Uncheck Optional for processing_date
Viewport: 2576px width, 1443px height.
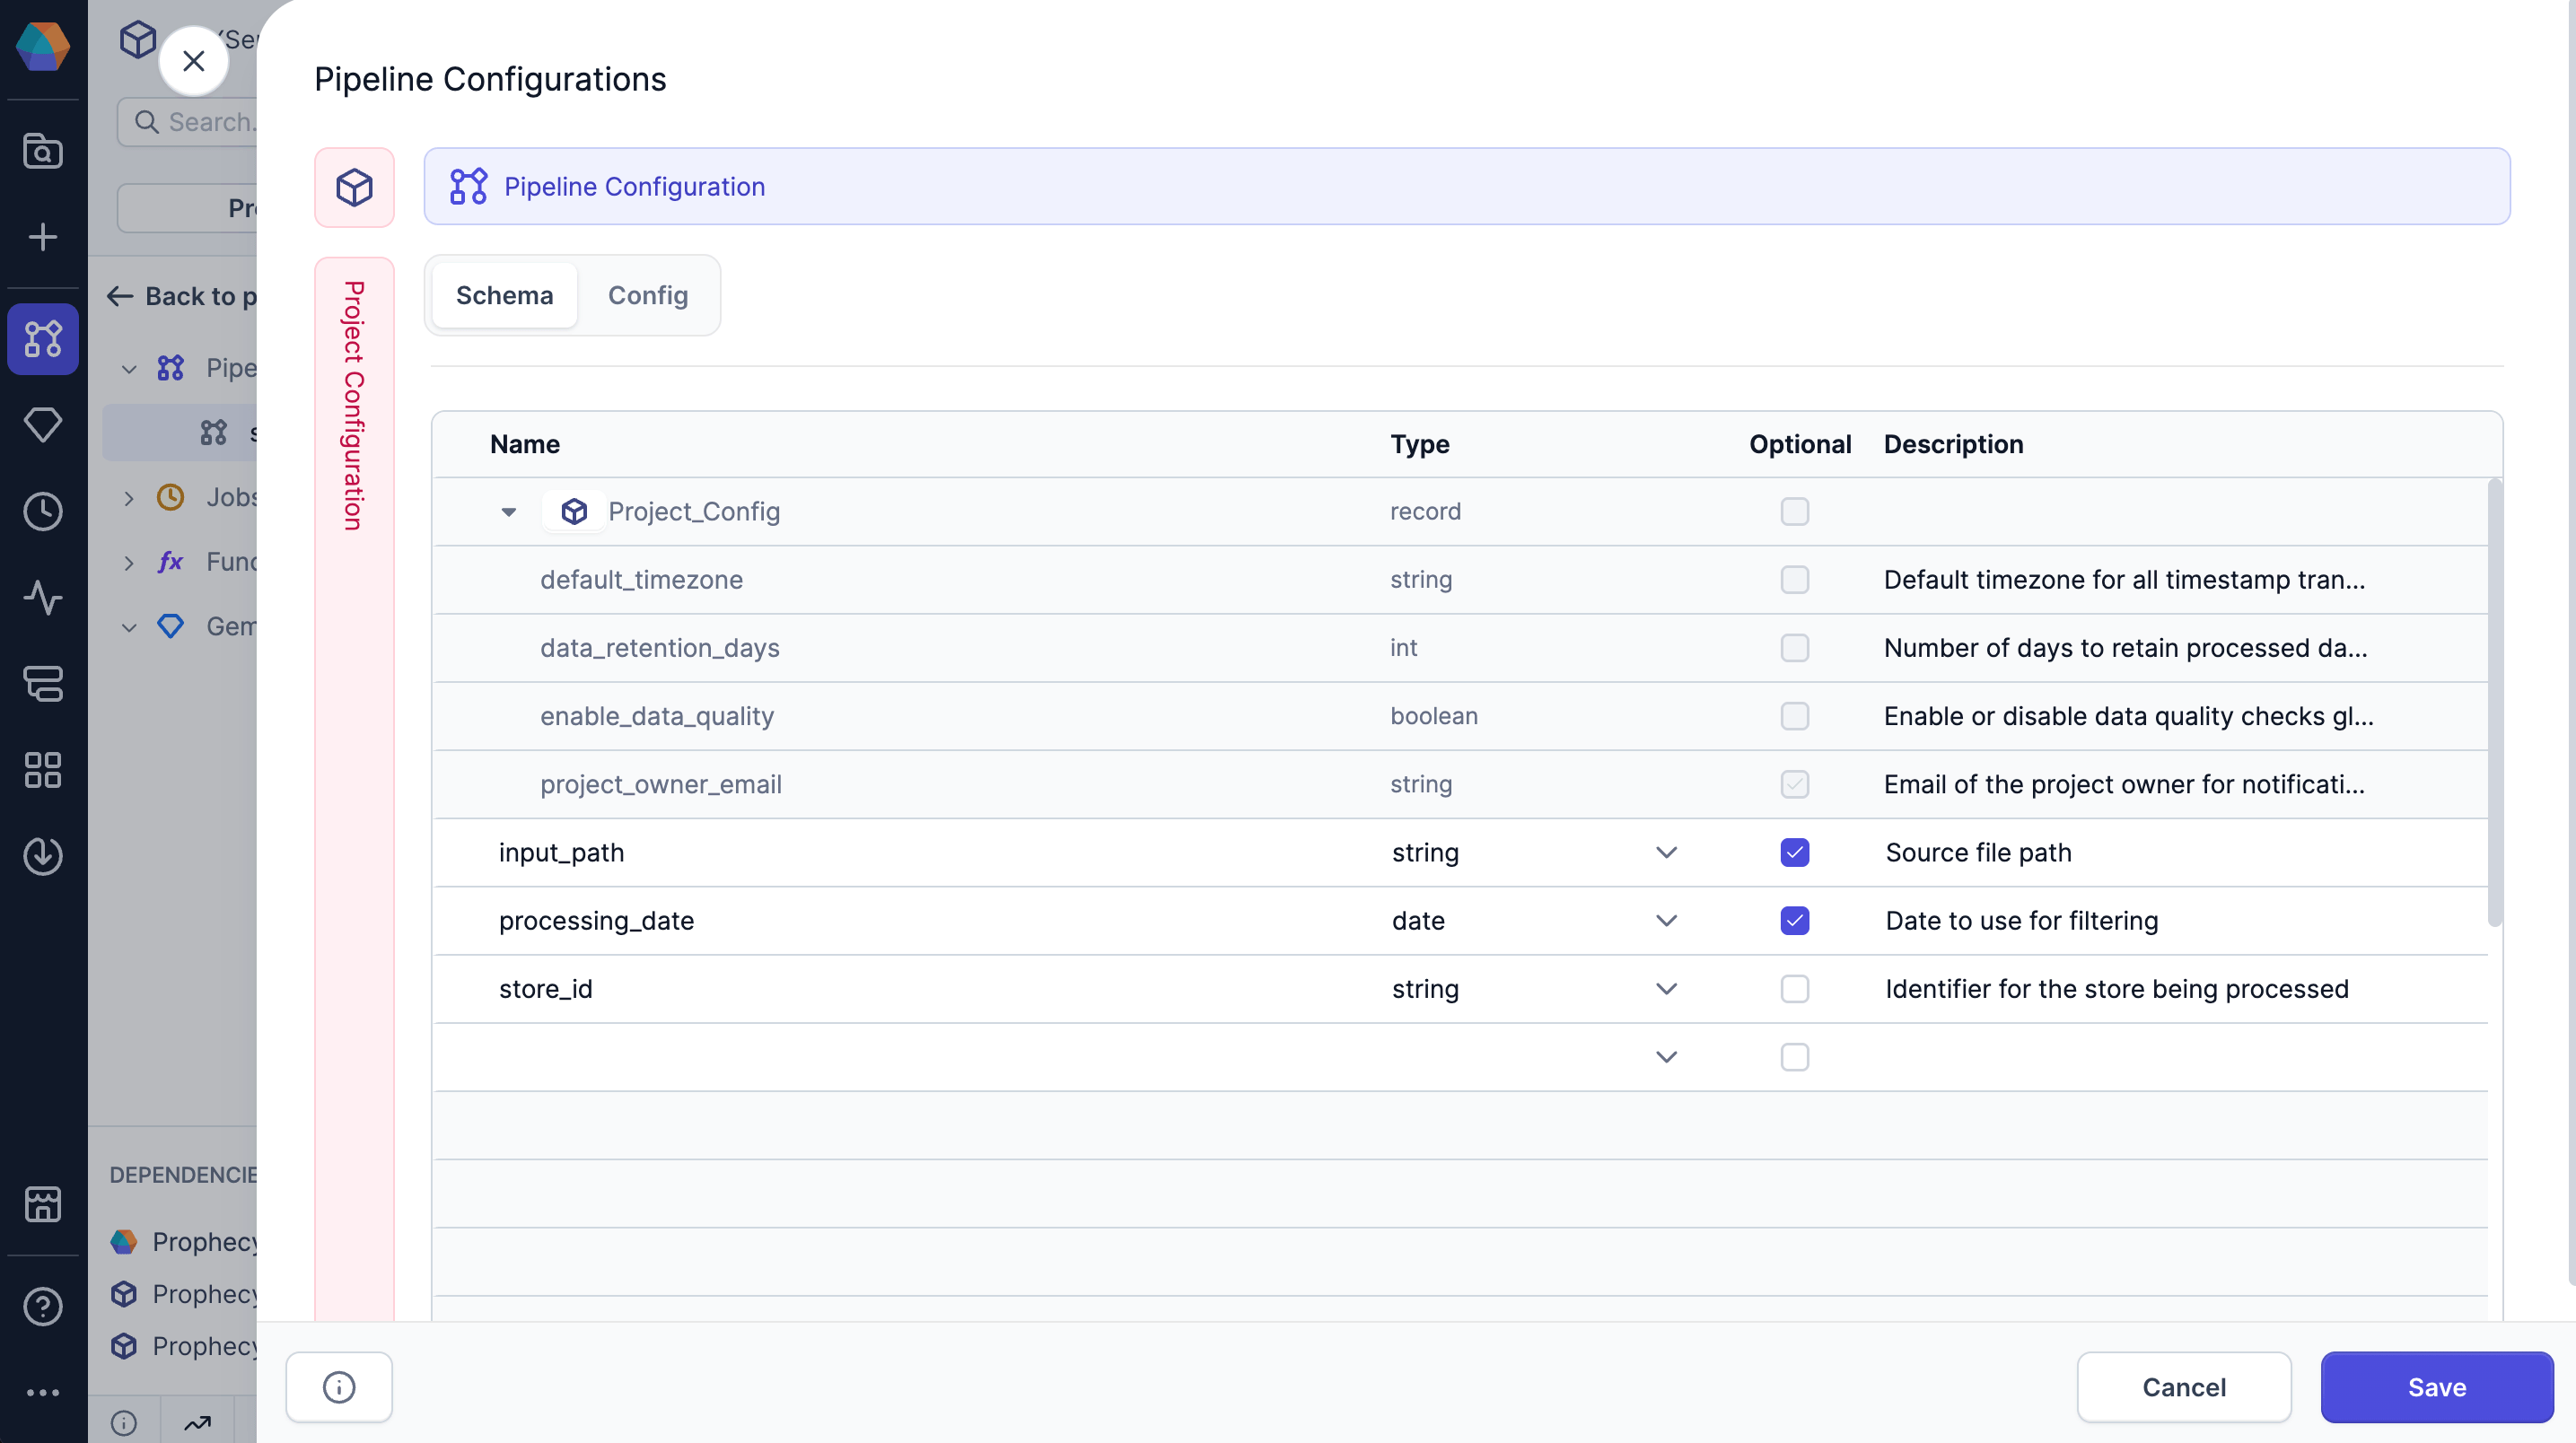point(1794,920)
